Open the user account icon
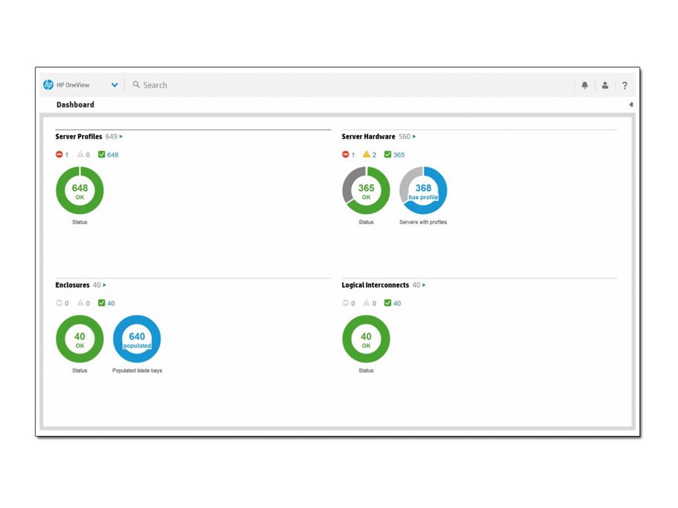The height and width of the screenshot is (508, 678). click(605, 85)
